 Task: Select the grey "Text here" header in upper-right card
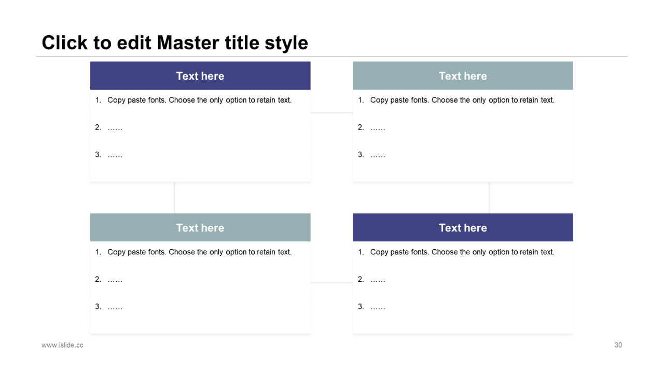463,76
